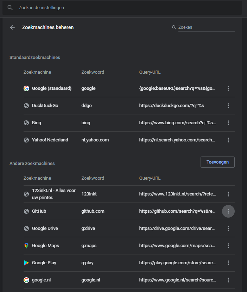Click the Toevoegen button
The height and width of the screenshot is (292, 247).
[217, 162]
